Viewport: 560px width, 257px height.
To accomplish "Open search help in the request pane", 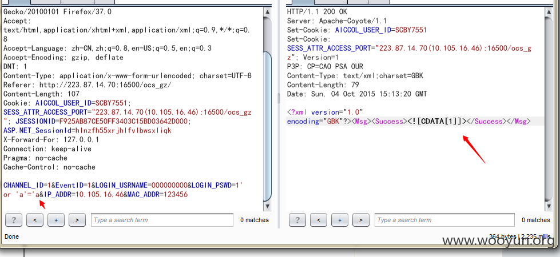I will click(x=14, y=220).
